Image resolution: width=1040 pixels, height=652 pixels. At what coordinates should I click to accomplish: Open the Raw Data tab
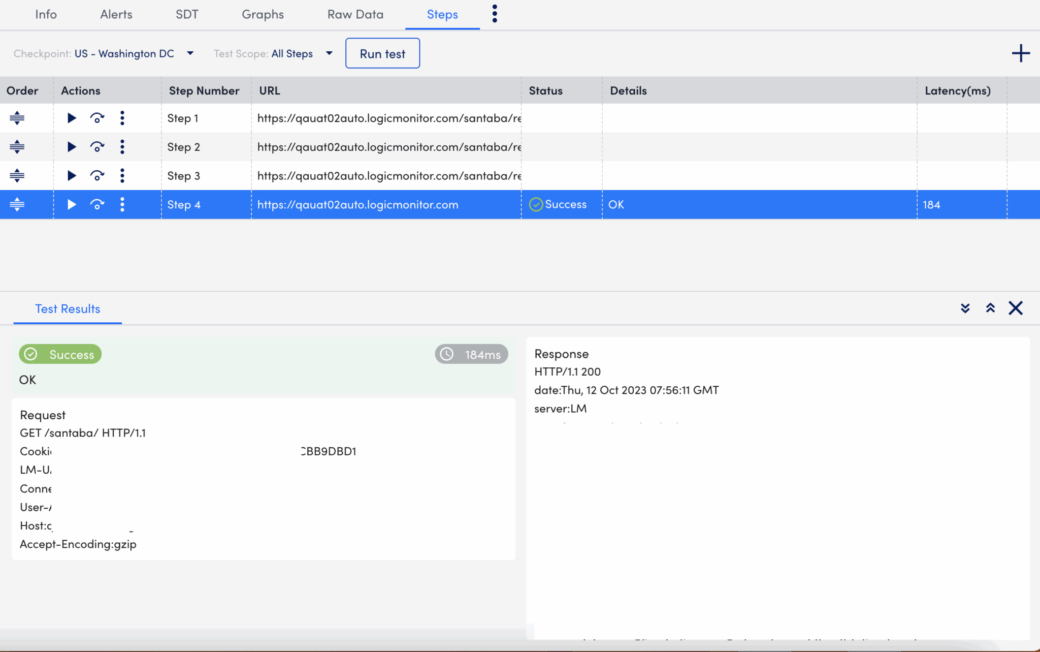pyautogui.click(x=355, y=14)
